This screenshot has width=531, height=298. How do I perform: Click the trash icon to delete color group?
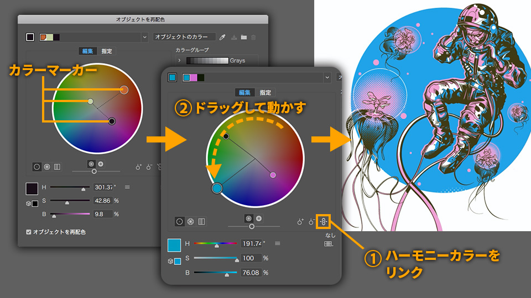coord(253,37)
